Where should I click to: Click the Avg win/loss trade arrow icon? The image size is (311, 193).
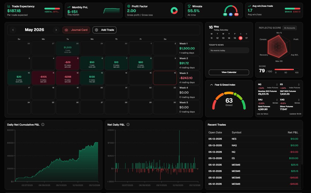click(x=249, y=6)
